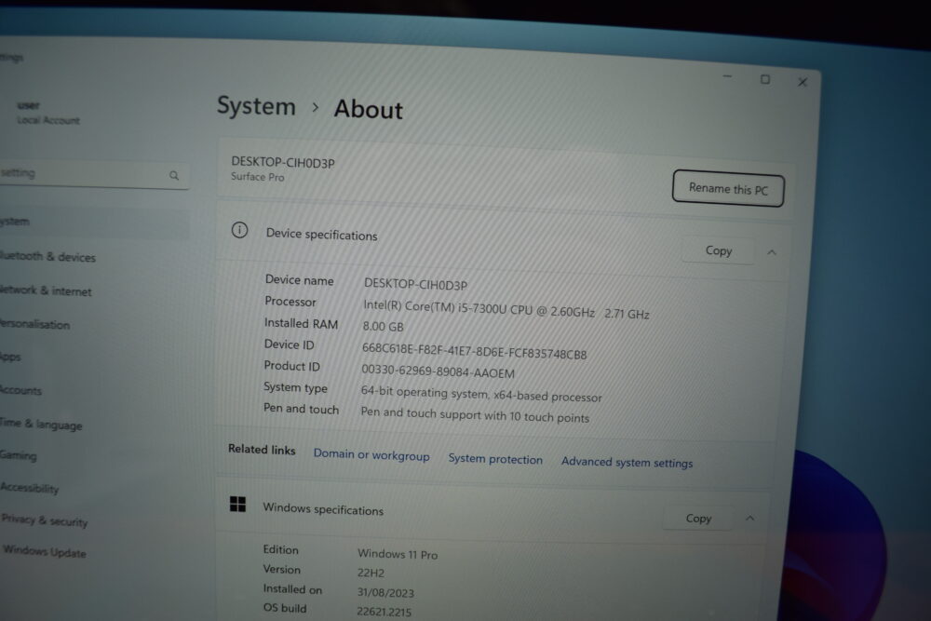Minimize the Settings window
Screen dimensions: 931x621
coord(727,76)
